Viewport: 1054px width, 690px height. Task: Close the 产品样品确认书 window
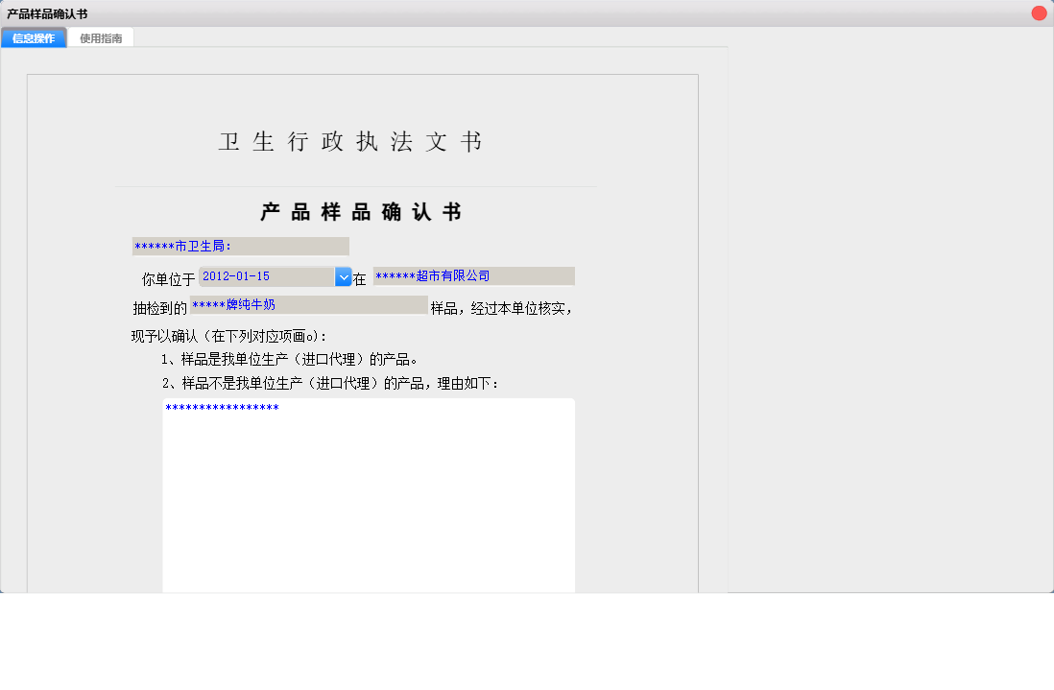[x=1039, y=12]
